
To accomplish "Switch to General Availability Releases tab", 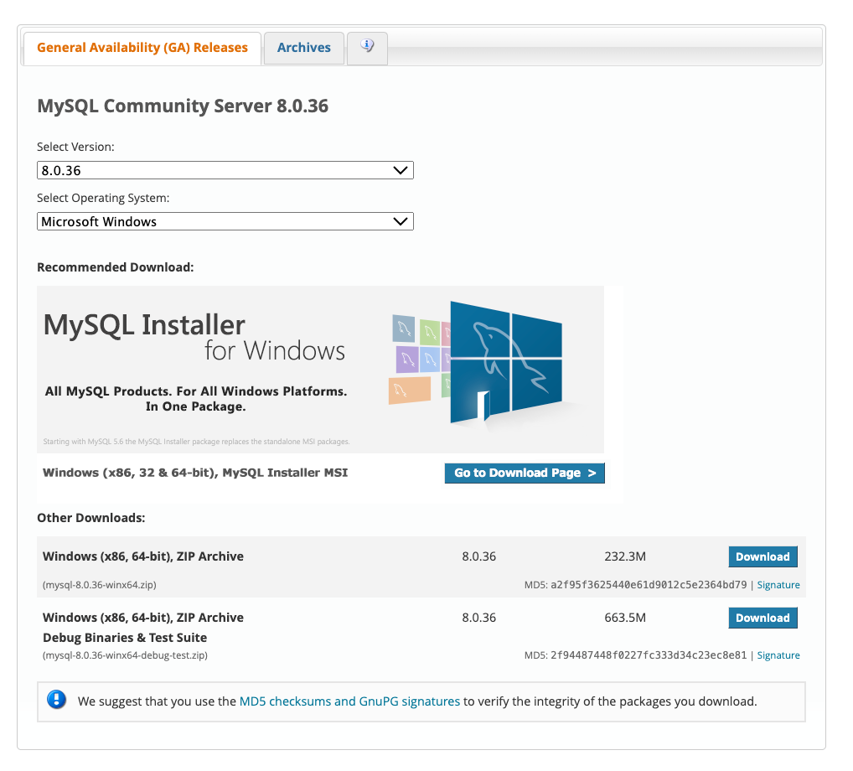I will click(142, 48).
